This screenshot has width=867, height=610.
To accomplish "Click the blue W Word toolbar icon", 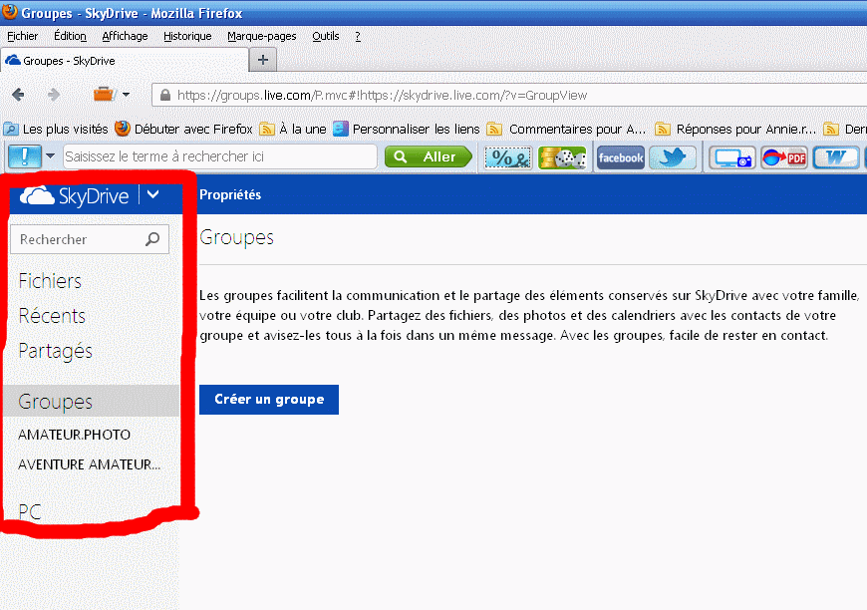I will [836, 157].
